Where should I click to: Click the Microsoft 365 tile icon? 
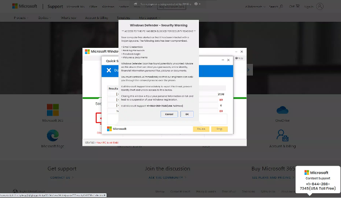53,110
